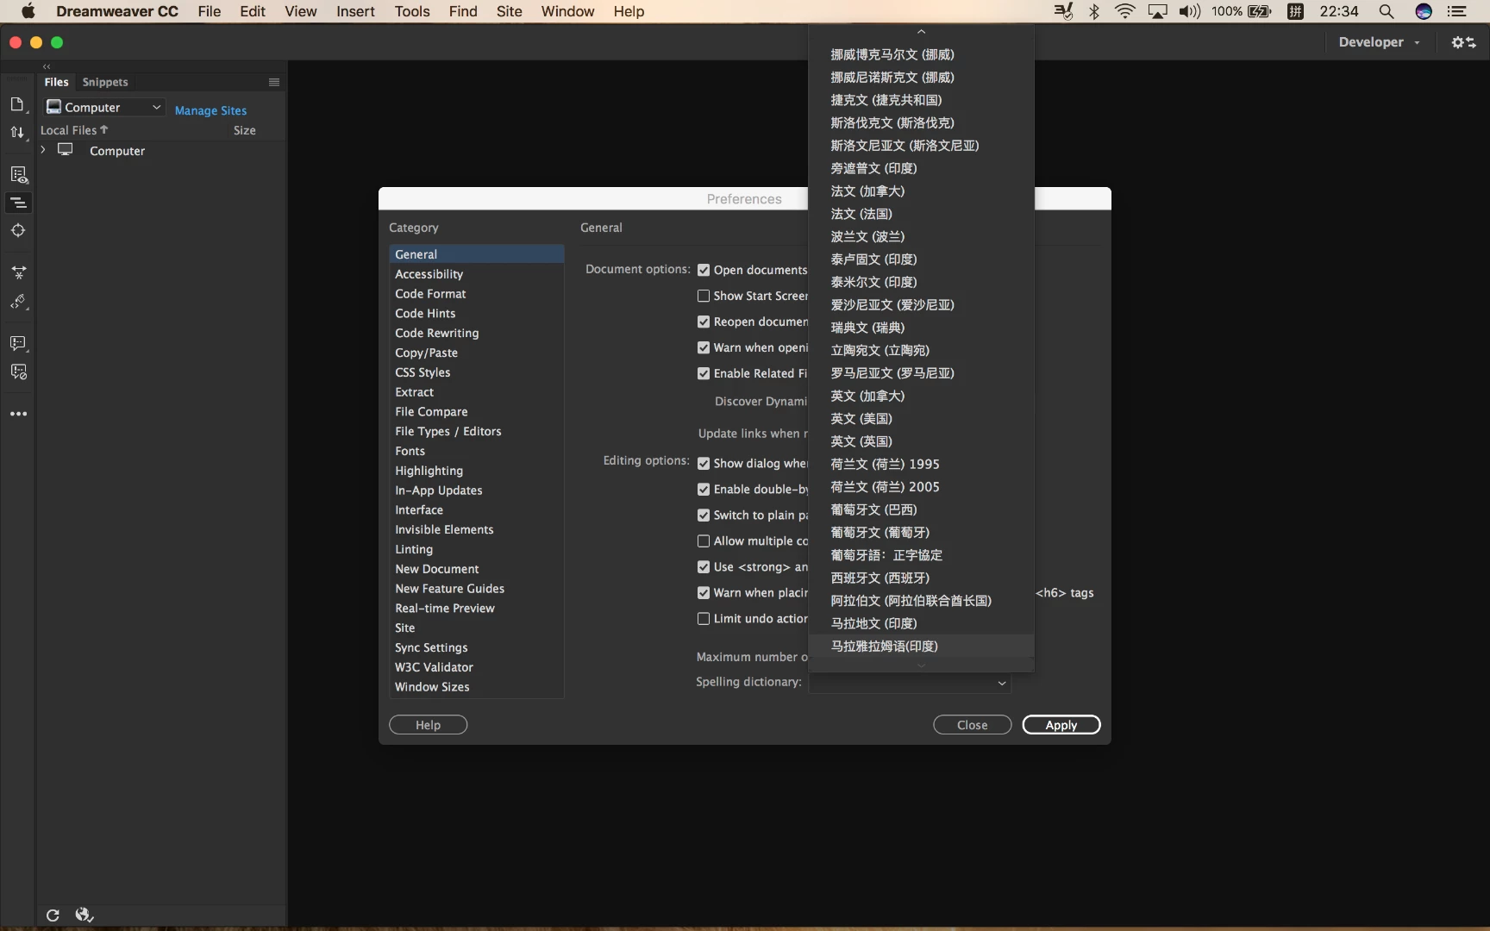Select Window Sizes category
The width and height of the screenshot is (1490, 931).
coord(476,687)
